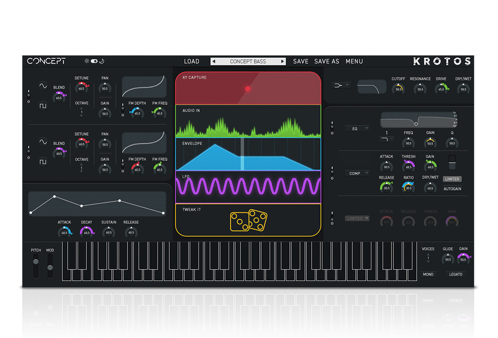Click the MONO button

(428, 274)
